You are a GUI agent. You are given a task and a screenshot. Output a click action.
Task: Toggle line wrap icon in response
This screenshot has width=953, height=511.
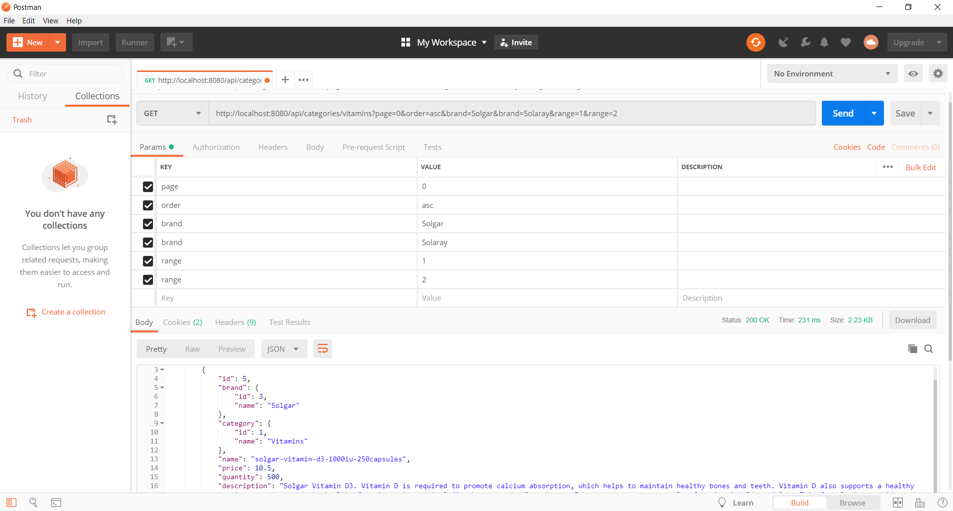322,349
